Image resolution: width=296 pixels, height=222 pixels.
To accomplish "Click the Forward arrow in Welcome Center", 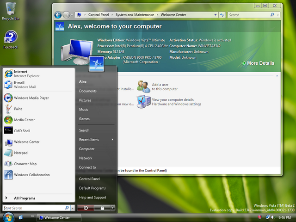I will coord(66,15).
